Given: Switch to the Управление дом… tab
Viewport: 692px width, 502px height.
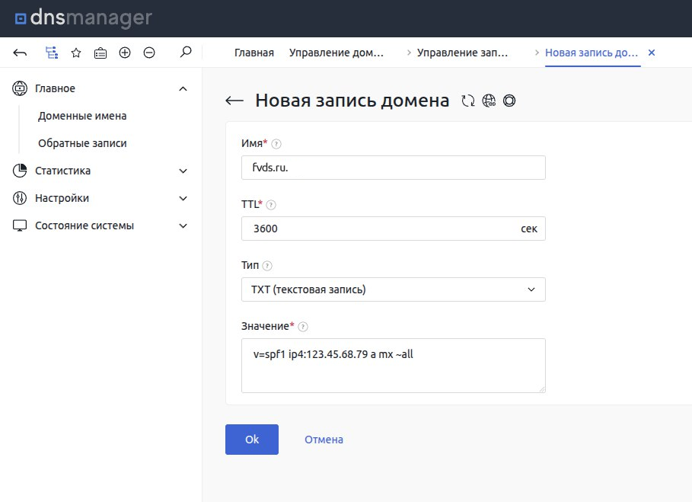Looking at the screenshot, I should (336, 53).
